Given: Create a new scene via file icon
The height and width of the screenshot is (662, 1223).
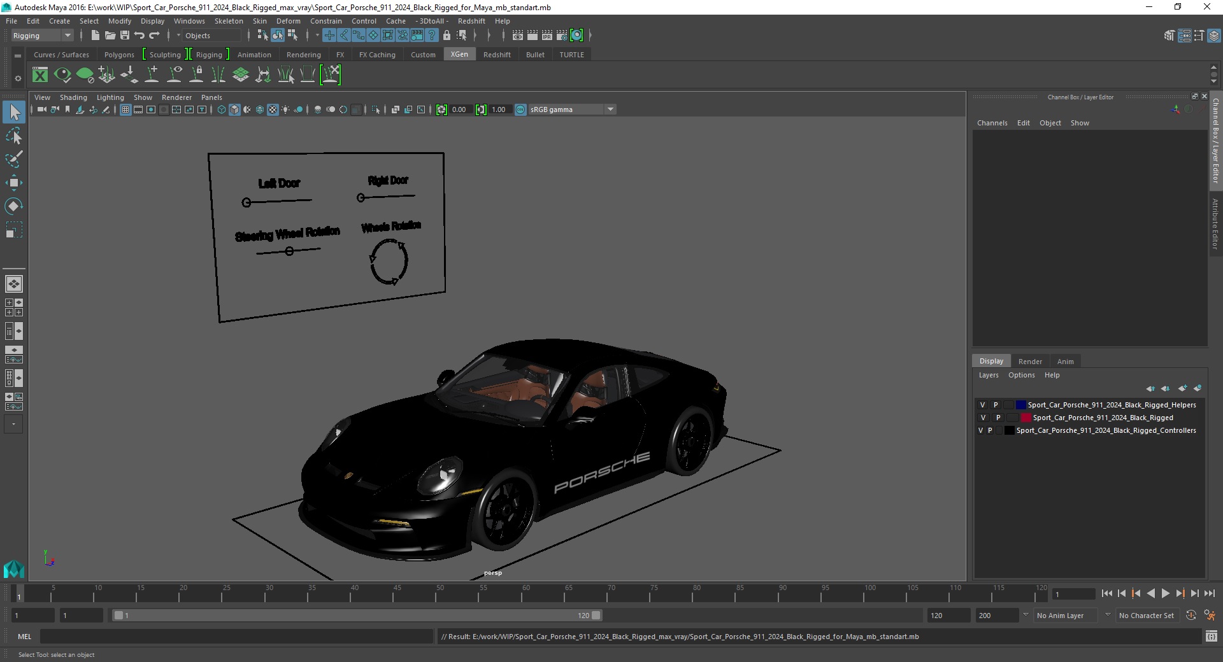Looking at the screenshot, I should pyautogui.click(x=95, y=36).
